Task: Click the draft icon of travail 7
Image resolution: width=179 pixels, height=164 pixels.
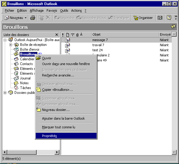Action: pyautogui.click(x=67, y=45)
